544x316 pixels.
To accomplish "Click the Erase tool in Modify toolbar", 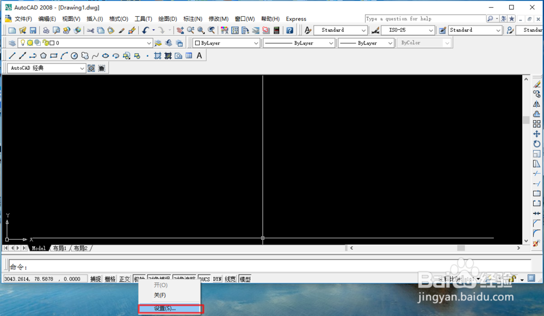I will pos(537,84).
